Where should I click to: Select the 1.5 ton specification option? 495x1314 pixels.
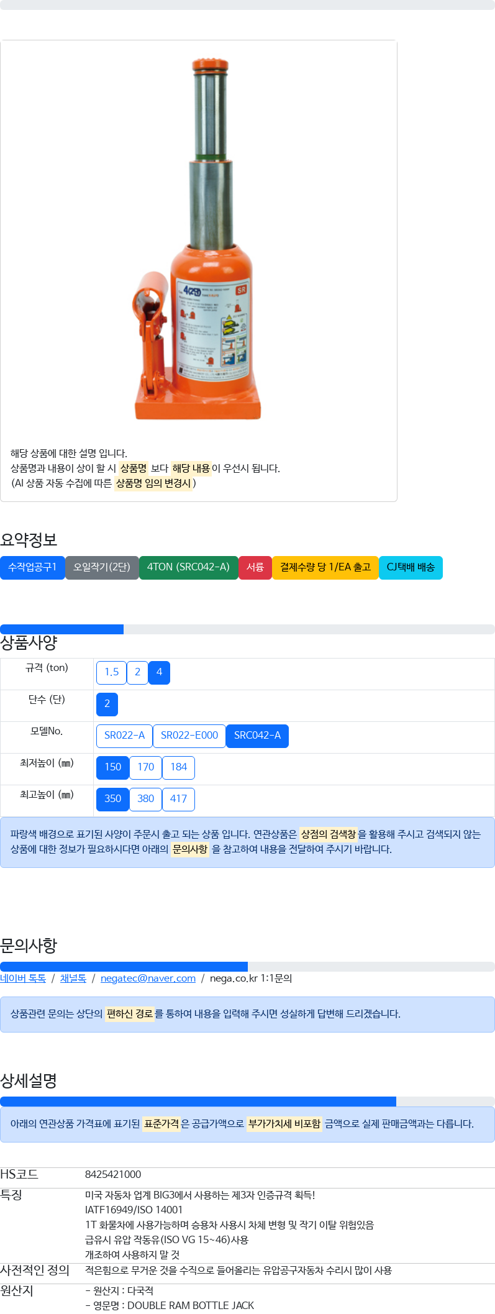click(112, 672)
